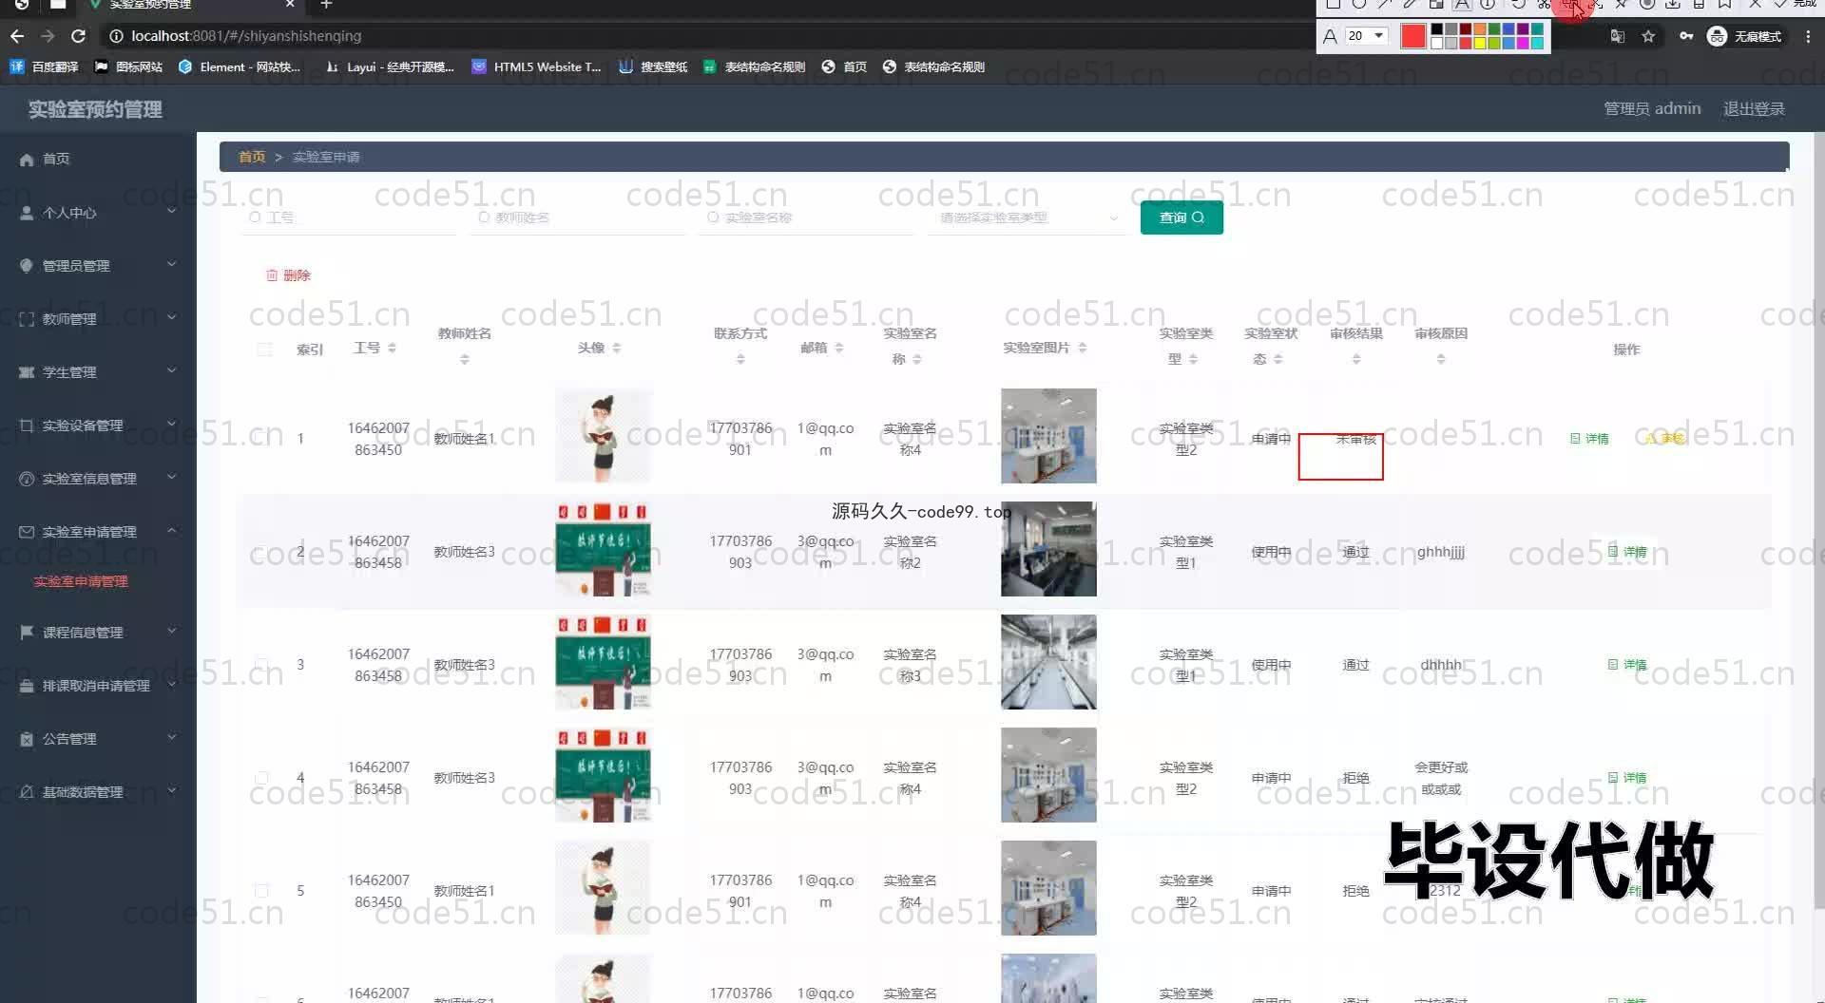Click the icon beside 实验室信息管理
The image size is (1825, 1003).
(27, 479)
